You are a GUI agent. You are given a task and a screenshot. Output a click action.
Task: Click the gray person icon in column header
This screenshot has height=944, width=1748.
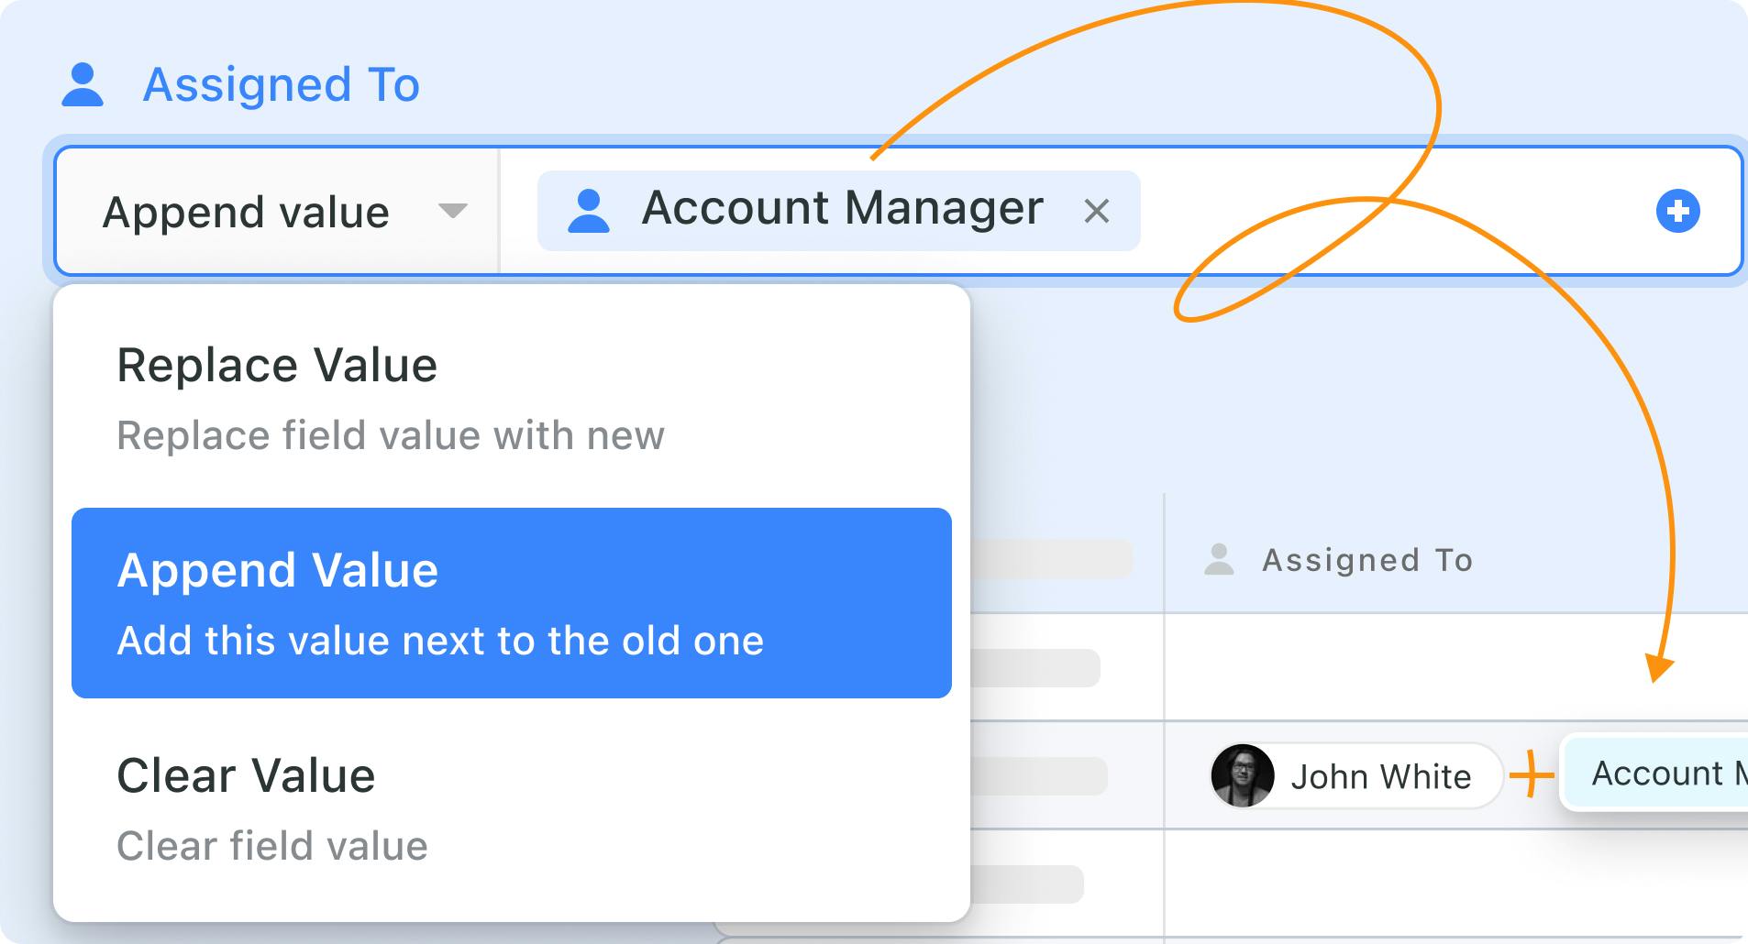tap(1219, 559)
